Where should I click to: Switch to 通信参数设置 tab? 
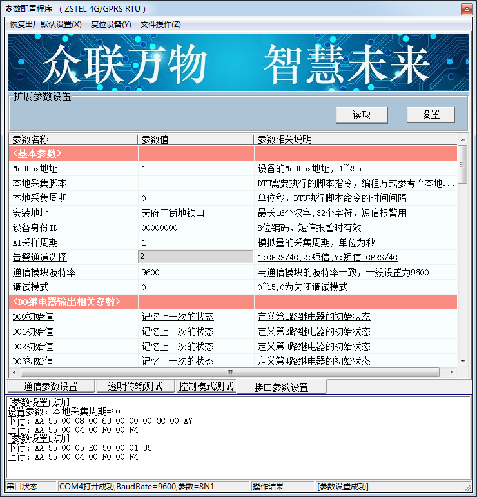click(x=51, y=386)
